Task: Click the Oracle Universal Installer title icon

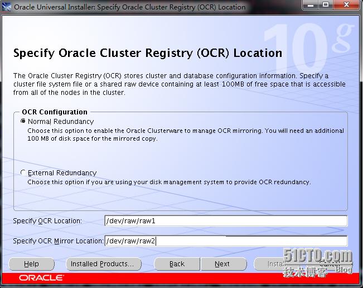Action: click(6, 7)
